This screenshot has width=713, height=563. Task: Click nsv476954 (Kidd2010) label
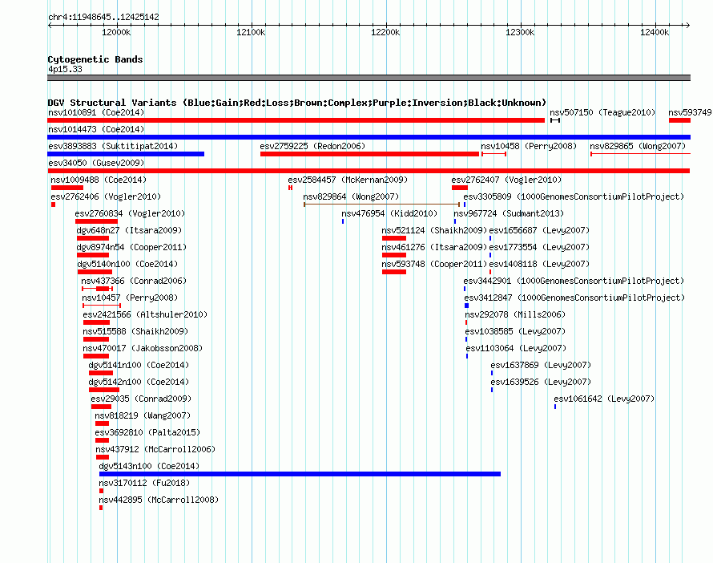coord(389,213)
